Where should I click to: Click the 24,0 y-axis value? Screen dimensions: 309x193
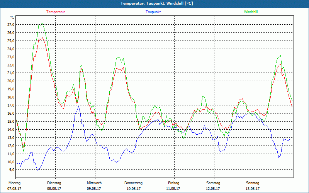(11, 49)
